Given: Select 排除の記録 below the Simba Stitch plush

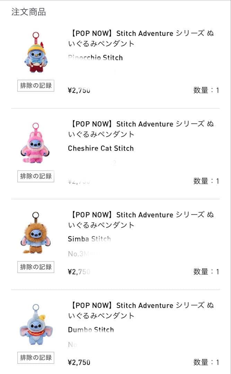Looking at the screenshot, I should (36, 267).
